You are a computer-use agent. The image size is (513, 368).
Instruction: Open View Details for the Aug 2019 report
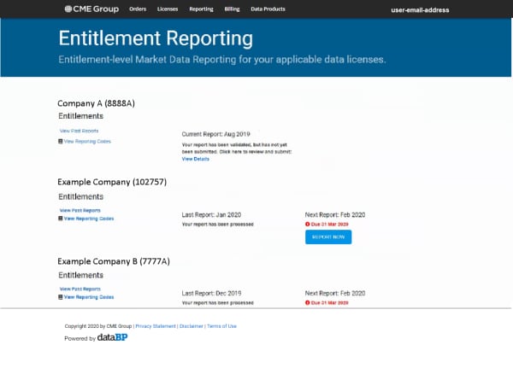point(195,159)
